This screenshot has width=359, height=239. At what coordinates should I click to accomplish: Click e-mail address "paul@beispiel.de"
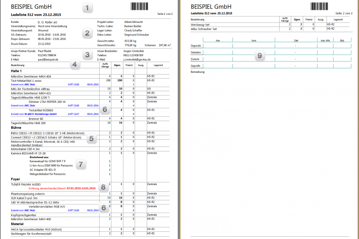tap(48, 60)
